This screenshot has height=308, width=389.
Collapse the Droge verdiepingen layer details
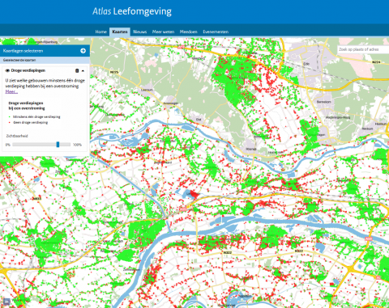pyautogui.click(x=83, y=70)
